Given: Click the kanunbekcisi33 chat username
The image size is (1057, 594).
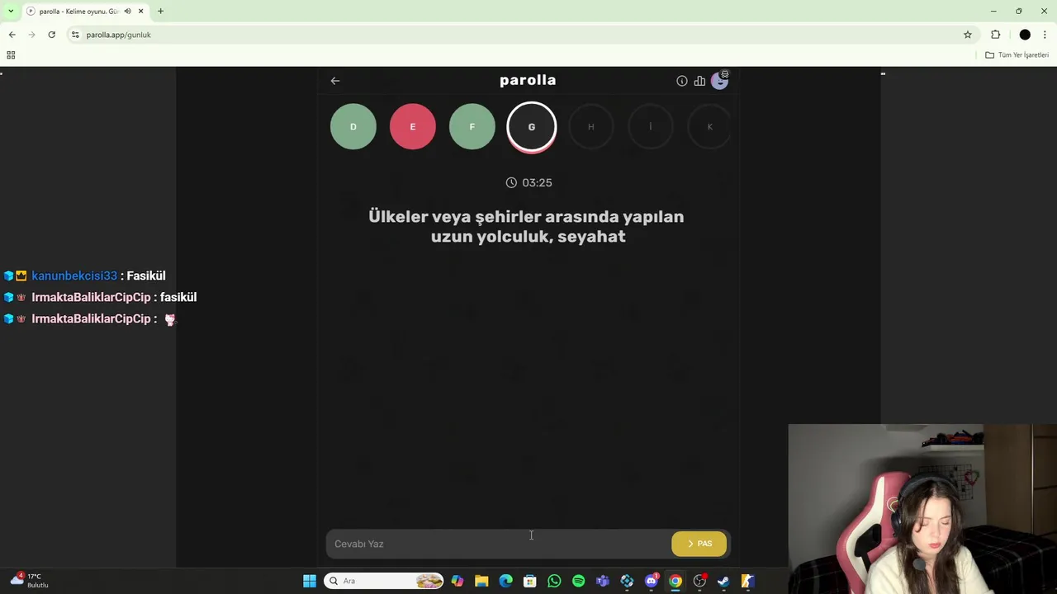Looking at the screenshot, I should pos(74,276).
